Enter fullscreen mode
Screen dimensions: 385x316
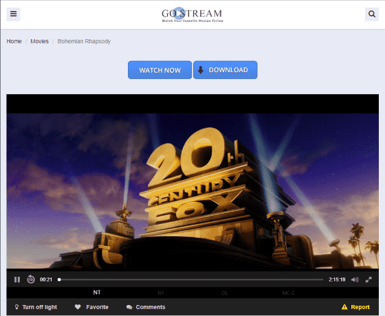pyautogui.click(x=368, y=280)
